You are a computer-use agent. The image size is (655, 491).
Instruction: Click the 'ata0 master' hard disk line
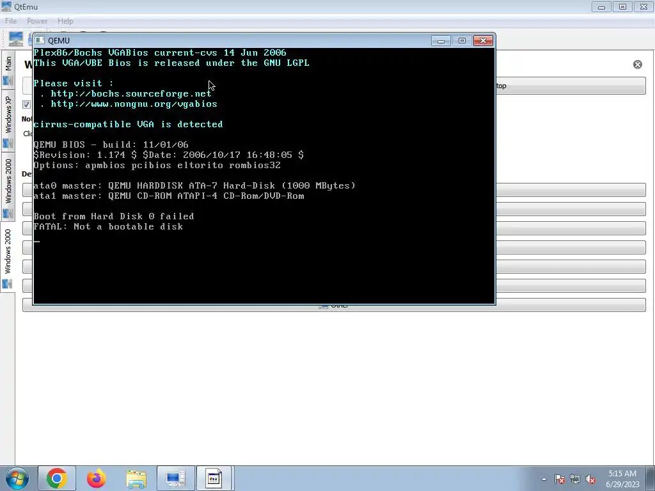click(194, 186)
